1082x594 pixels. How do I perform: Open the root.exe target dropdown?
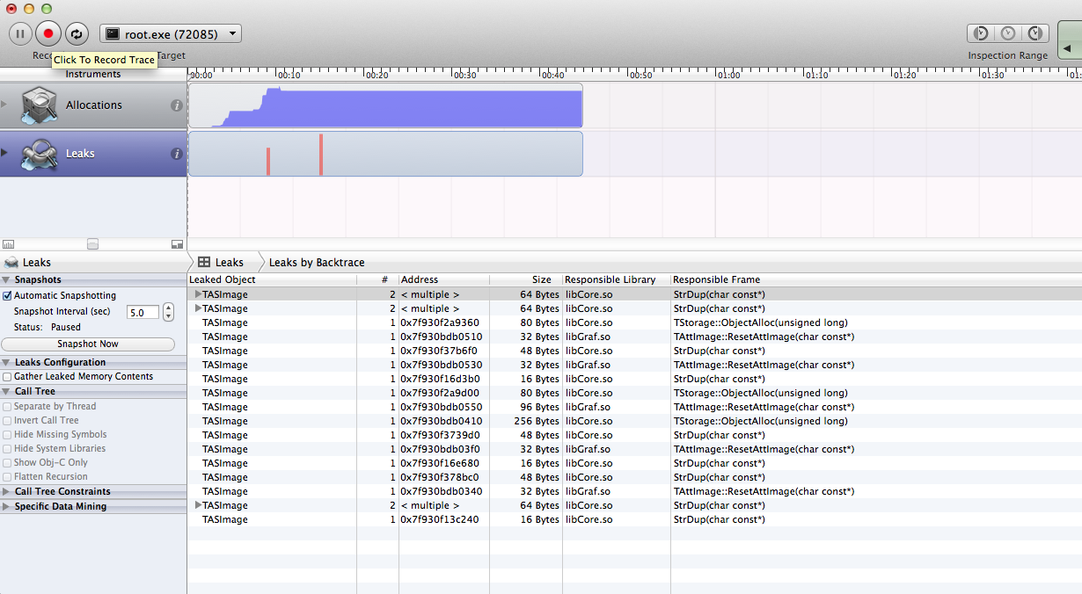point(171,34)
